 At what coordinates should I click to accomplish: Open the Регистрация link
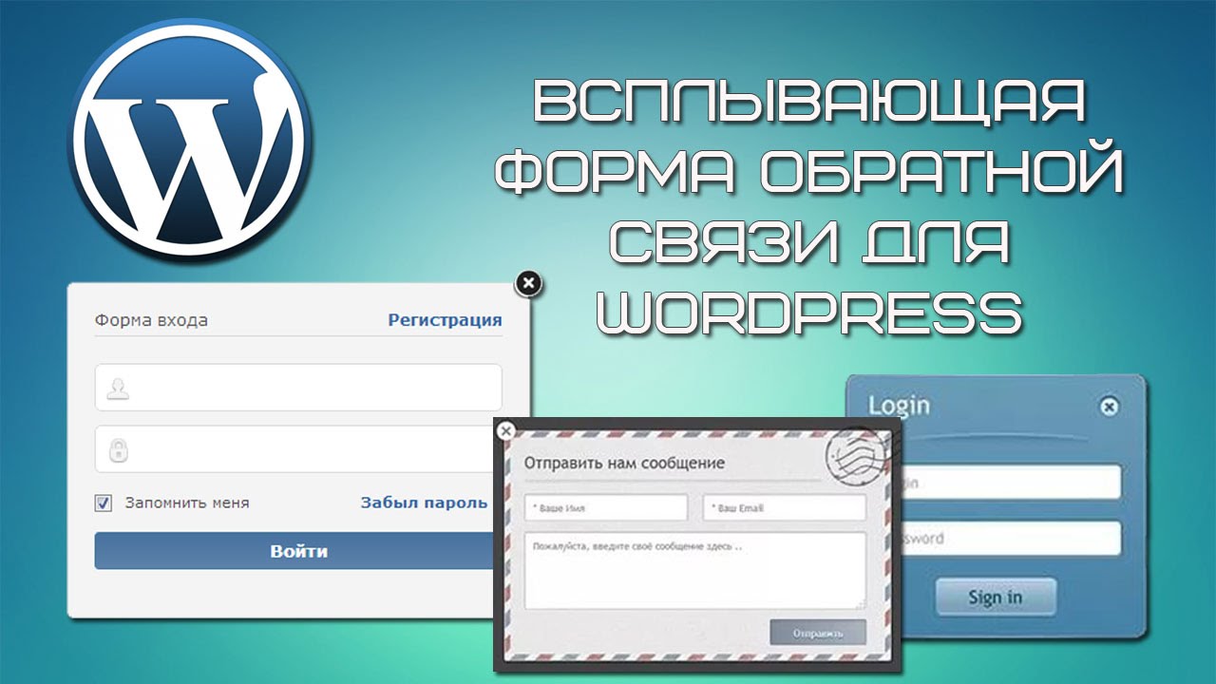click(x=445, y=320)
